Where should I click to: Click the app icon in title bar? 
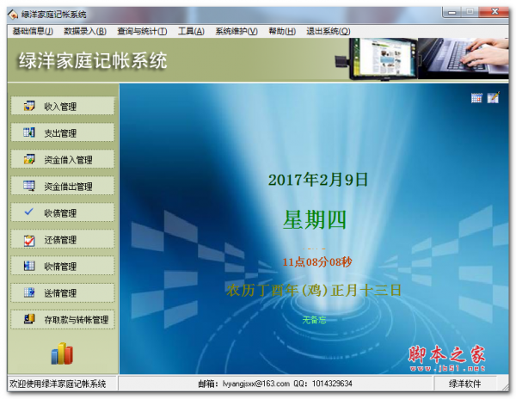coord(13,14)
